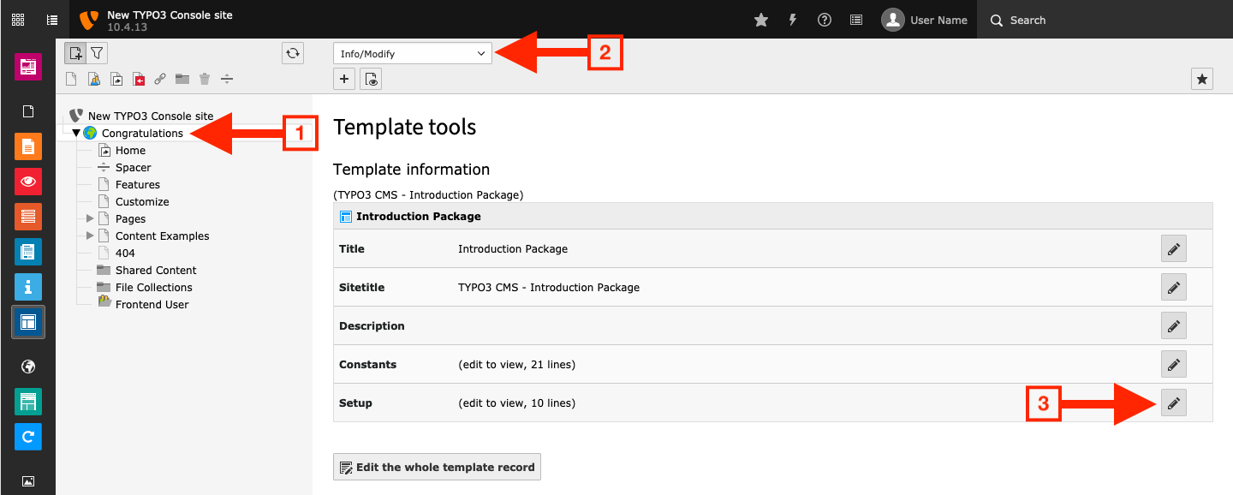Select the menu separator page icon
This screenshot has width=1233, height=495.
click(x=226, y=80)
